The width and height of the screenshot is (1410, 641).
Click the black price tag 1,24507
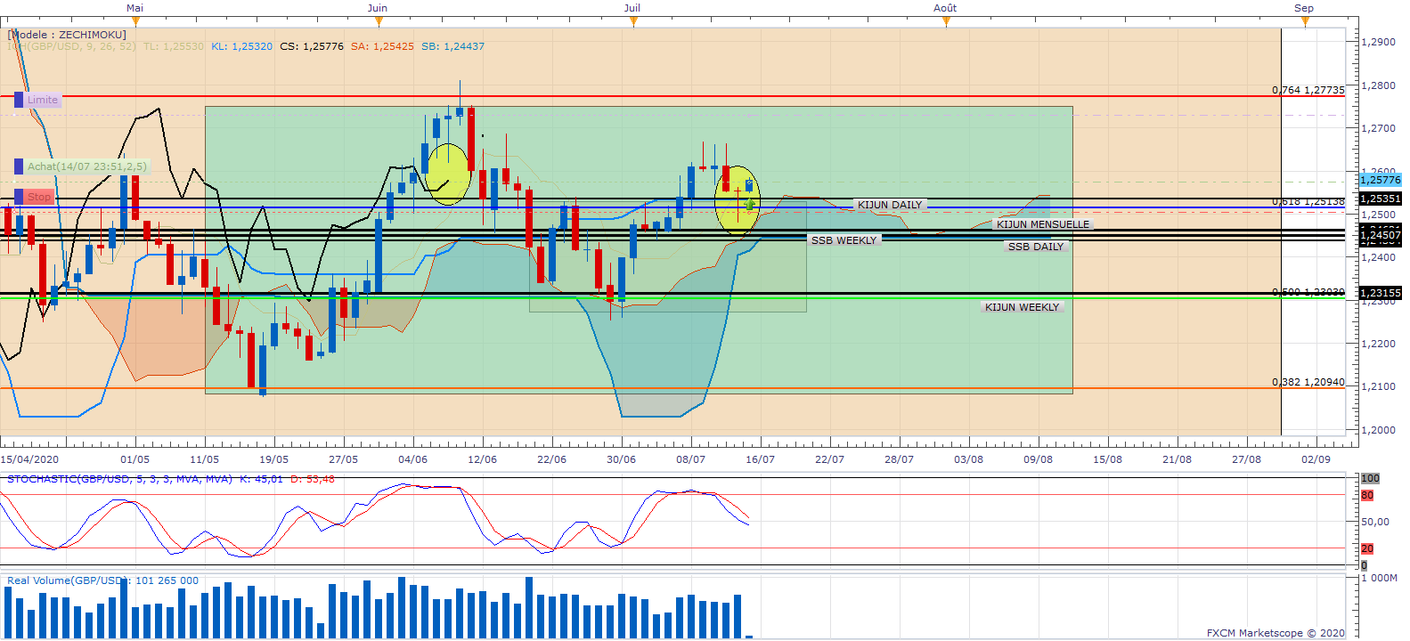tap(1380, 235)
